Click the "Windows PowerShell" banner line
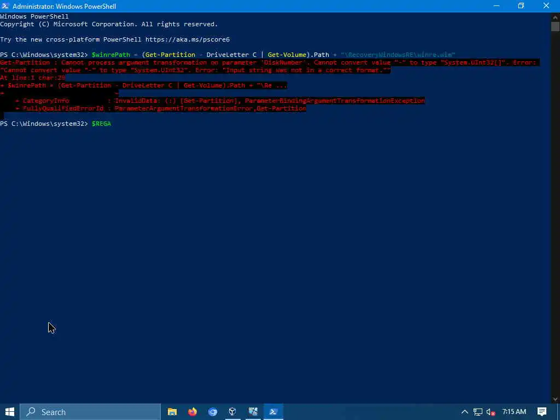560x420 pixels. pos(34,16)
